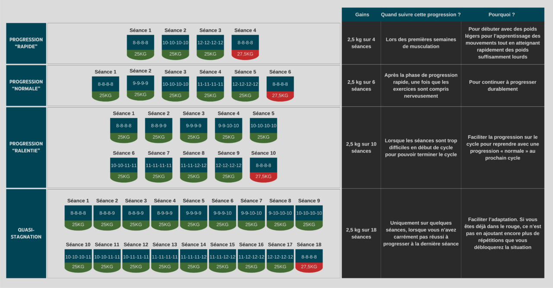The height and width of the screenshot is (288, 553).
Task: Click the 11-11-11-11 card in the Normale row
Action: point(210,84)
